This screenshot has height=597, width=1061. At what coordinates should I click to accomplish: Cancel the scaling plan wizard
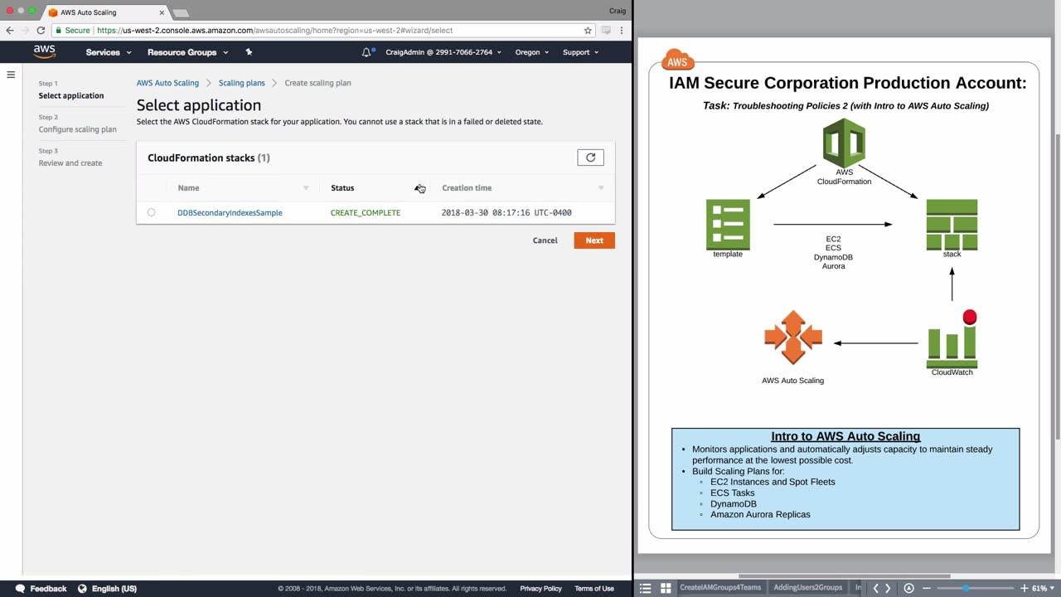[x=545, y=240]
